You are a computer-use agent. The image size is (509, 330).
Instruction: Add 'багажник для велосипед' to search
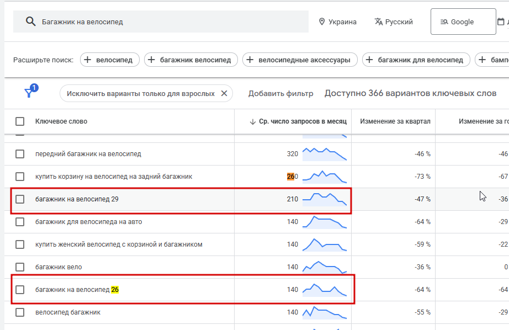tap(416, 60)
